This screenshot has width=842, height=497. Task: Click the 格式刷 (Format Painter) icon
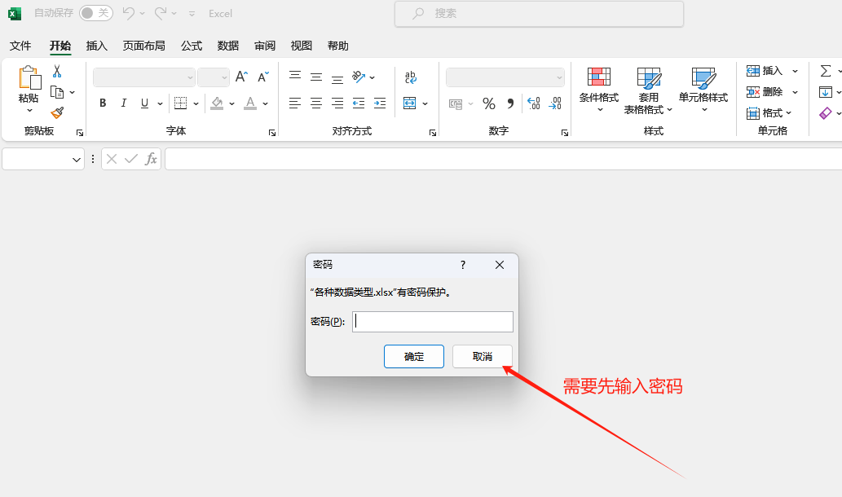pos(58,112)
